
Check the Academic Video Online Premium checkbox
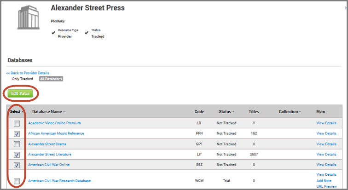pyautogui.click(x=17, y=123)
